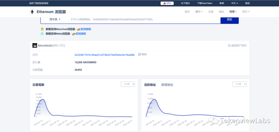Click the Ethereum 浏览器 title
Screen dimensions: 279x132
(51, 12)
